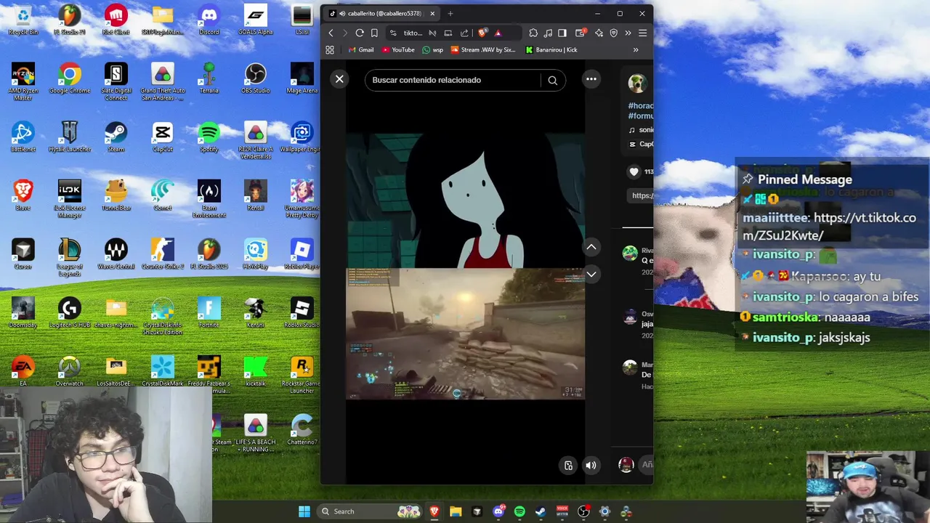
Task: Open Battle.net desktop shortcut
Action: (23, 137)
